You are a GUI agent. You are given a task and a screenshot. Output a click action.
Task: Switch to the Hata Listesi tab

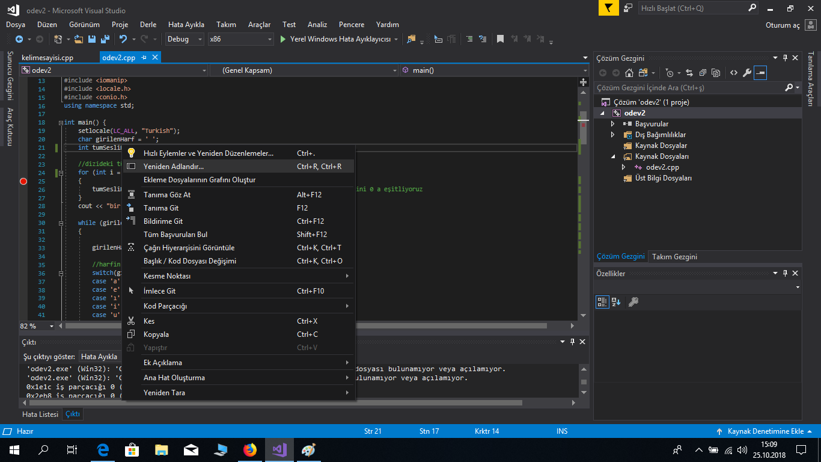(40, 414)
